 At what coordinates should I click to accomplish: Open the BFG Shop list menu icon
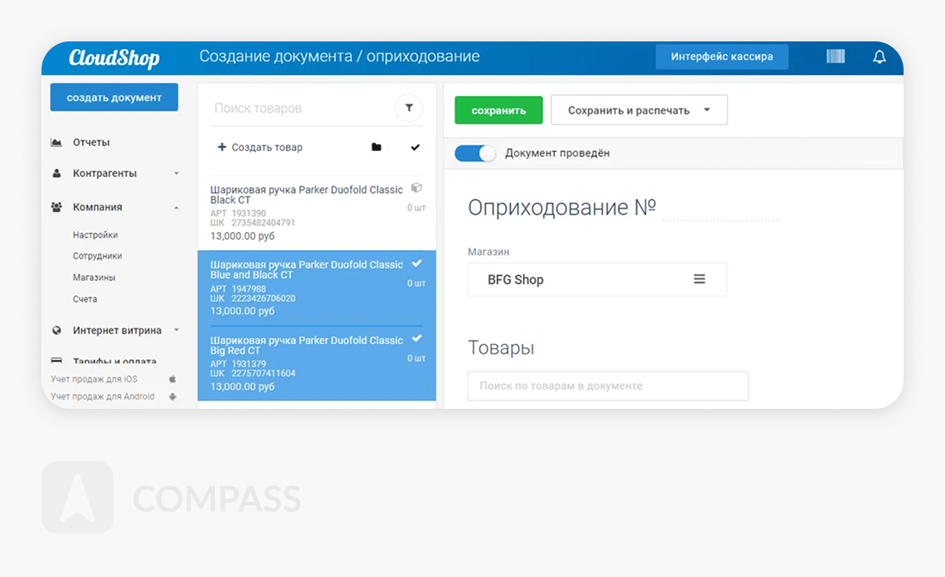[x=699, y=279]
